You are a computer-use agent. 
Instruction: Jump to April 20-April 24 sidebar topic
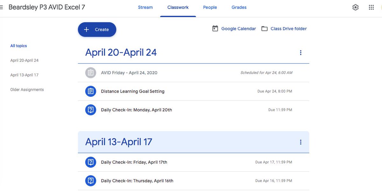[25, 60]
